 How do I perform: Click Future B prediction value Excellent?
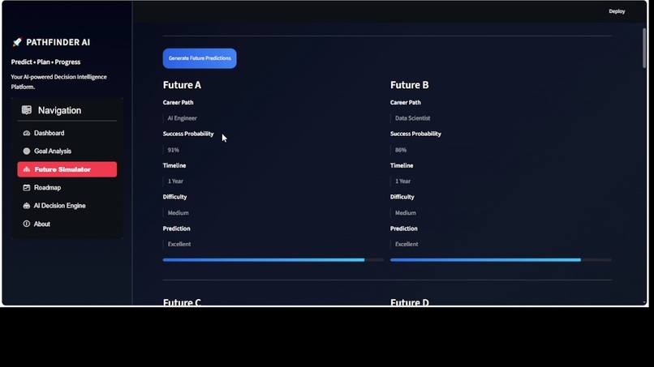point(407,244)
